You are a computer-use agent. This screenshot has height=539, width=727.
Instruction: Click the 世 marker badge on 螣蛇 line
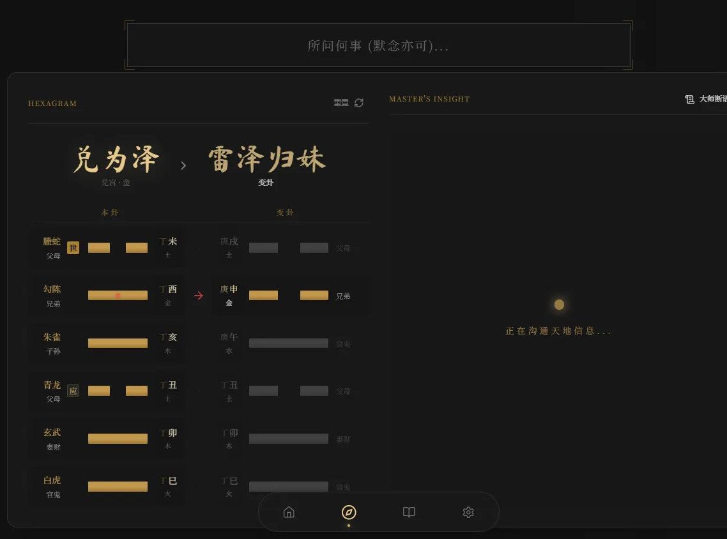point(73,247)
